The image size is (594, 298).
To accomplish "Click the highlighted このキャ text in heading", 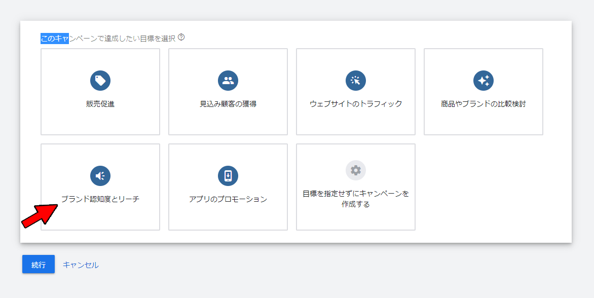I will (x=54, y=39).
